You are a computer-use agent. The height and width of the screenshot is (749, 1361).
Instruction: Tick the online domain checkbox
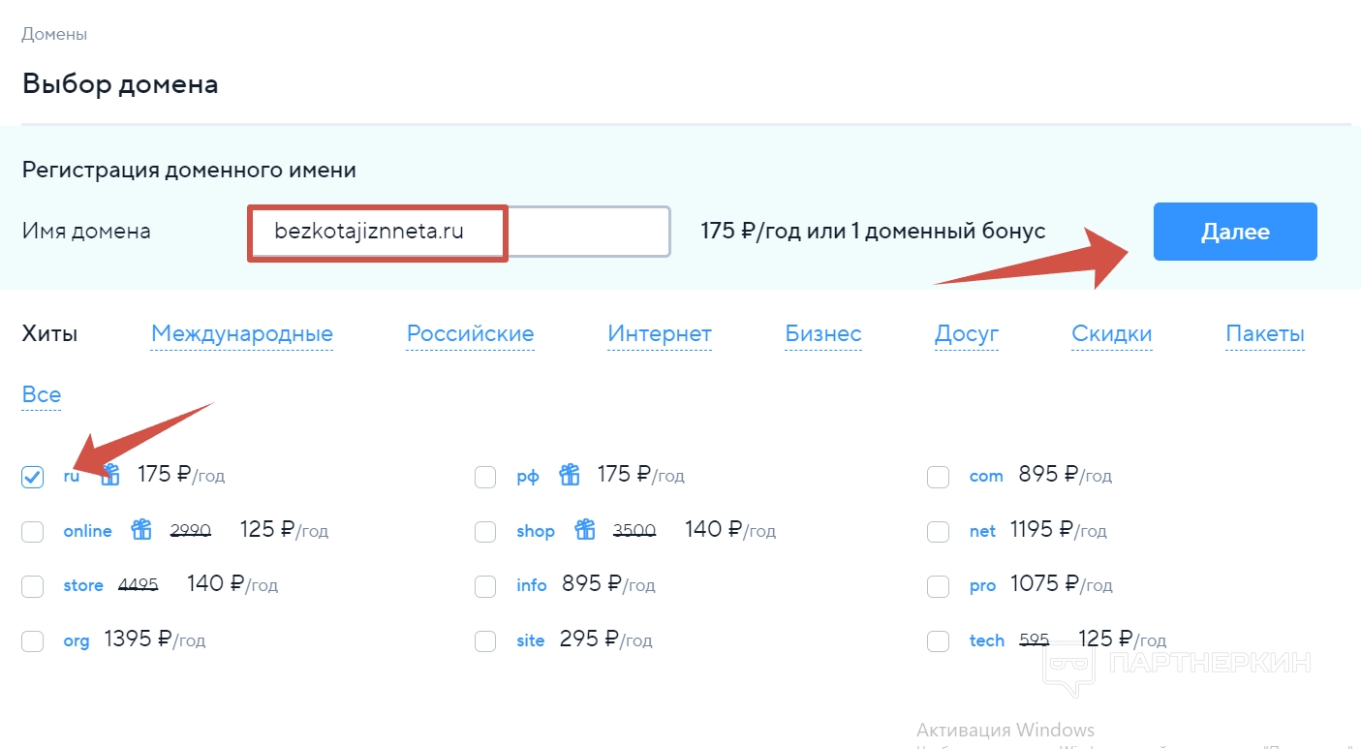pyautogui.click(x=33, y=531)
